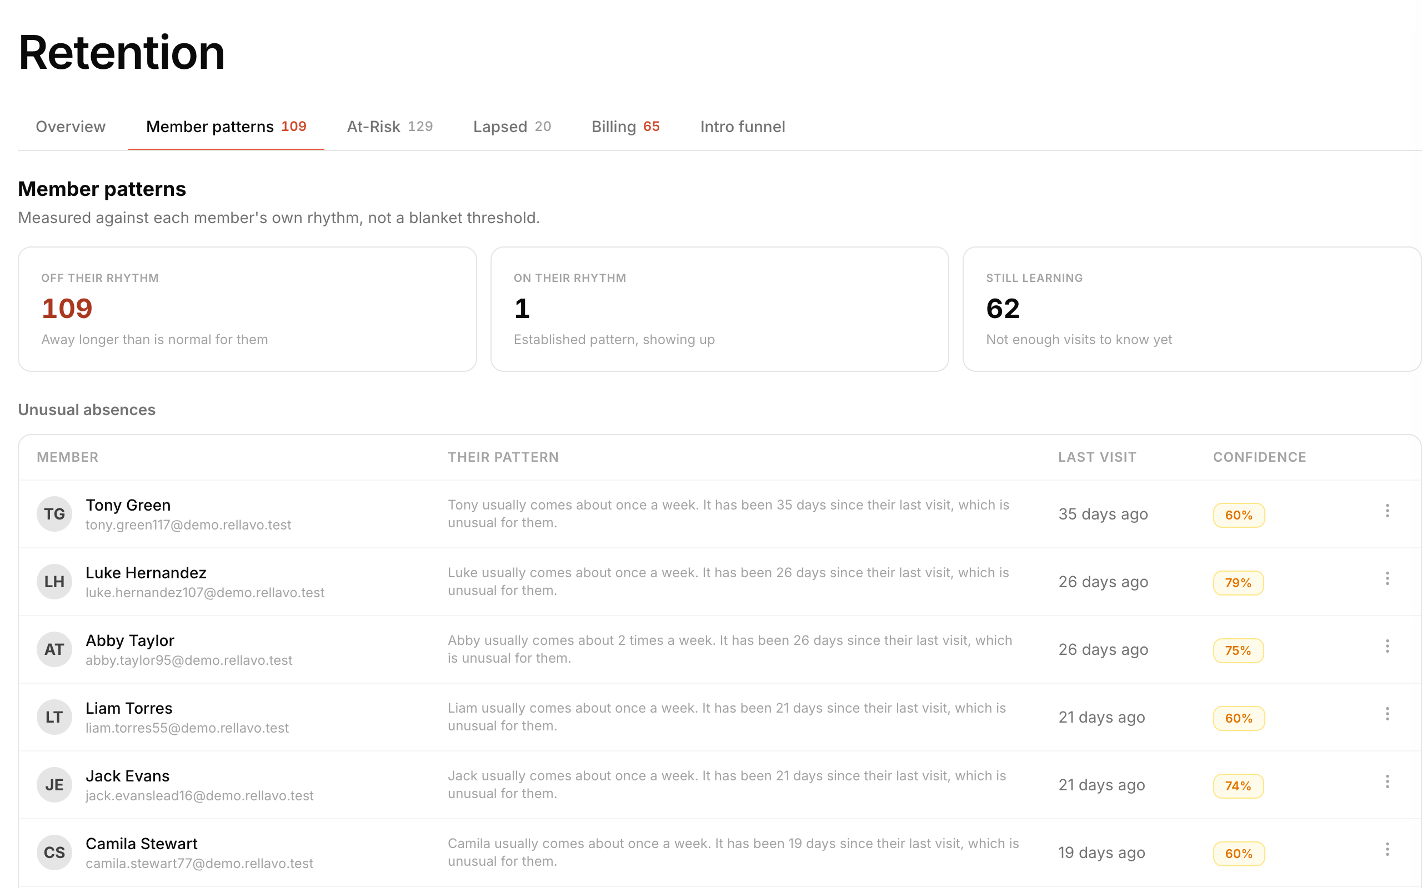Open Tony Green's member name

pyautogui.click(x=128, y=505)
